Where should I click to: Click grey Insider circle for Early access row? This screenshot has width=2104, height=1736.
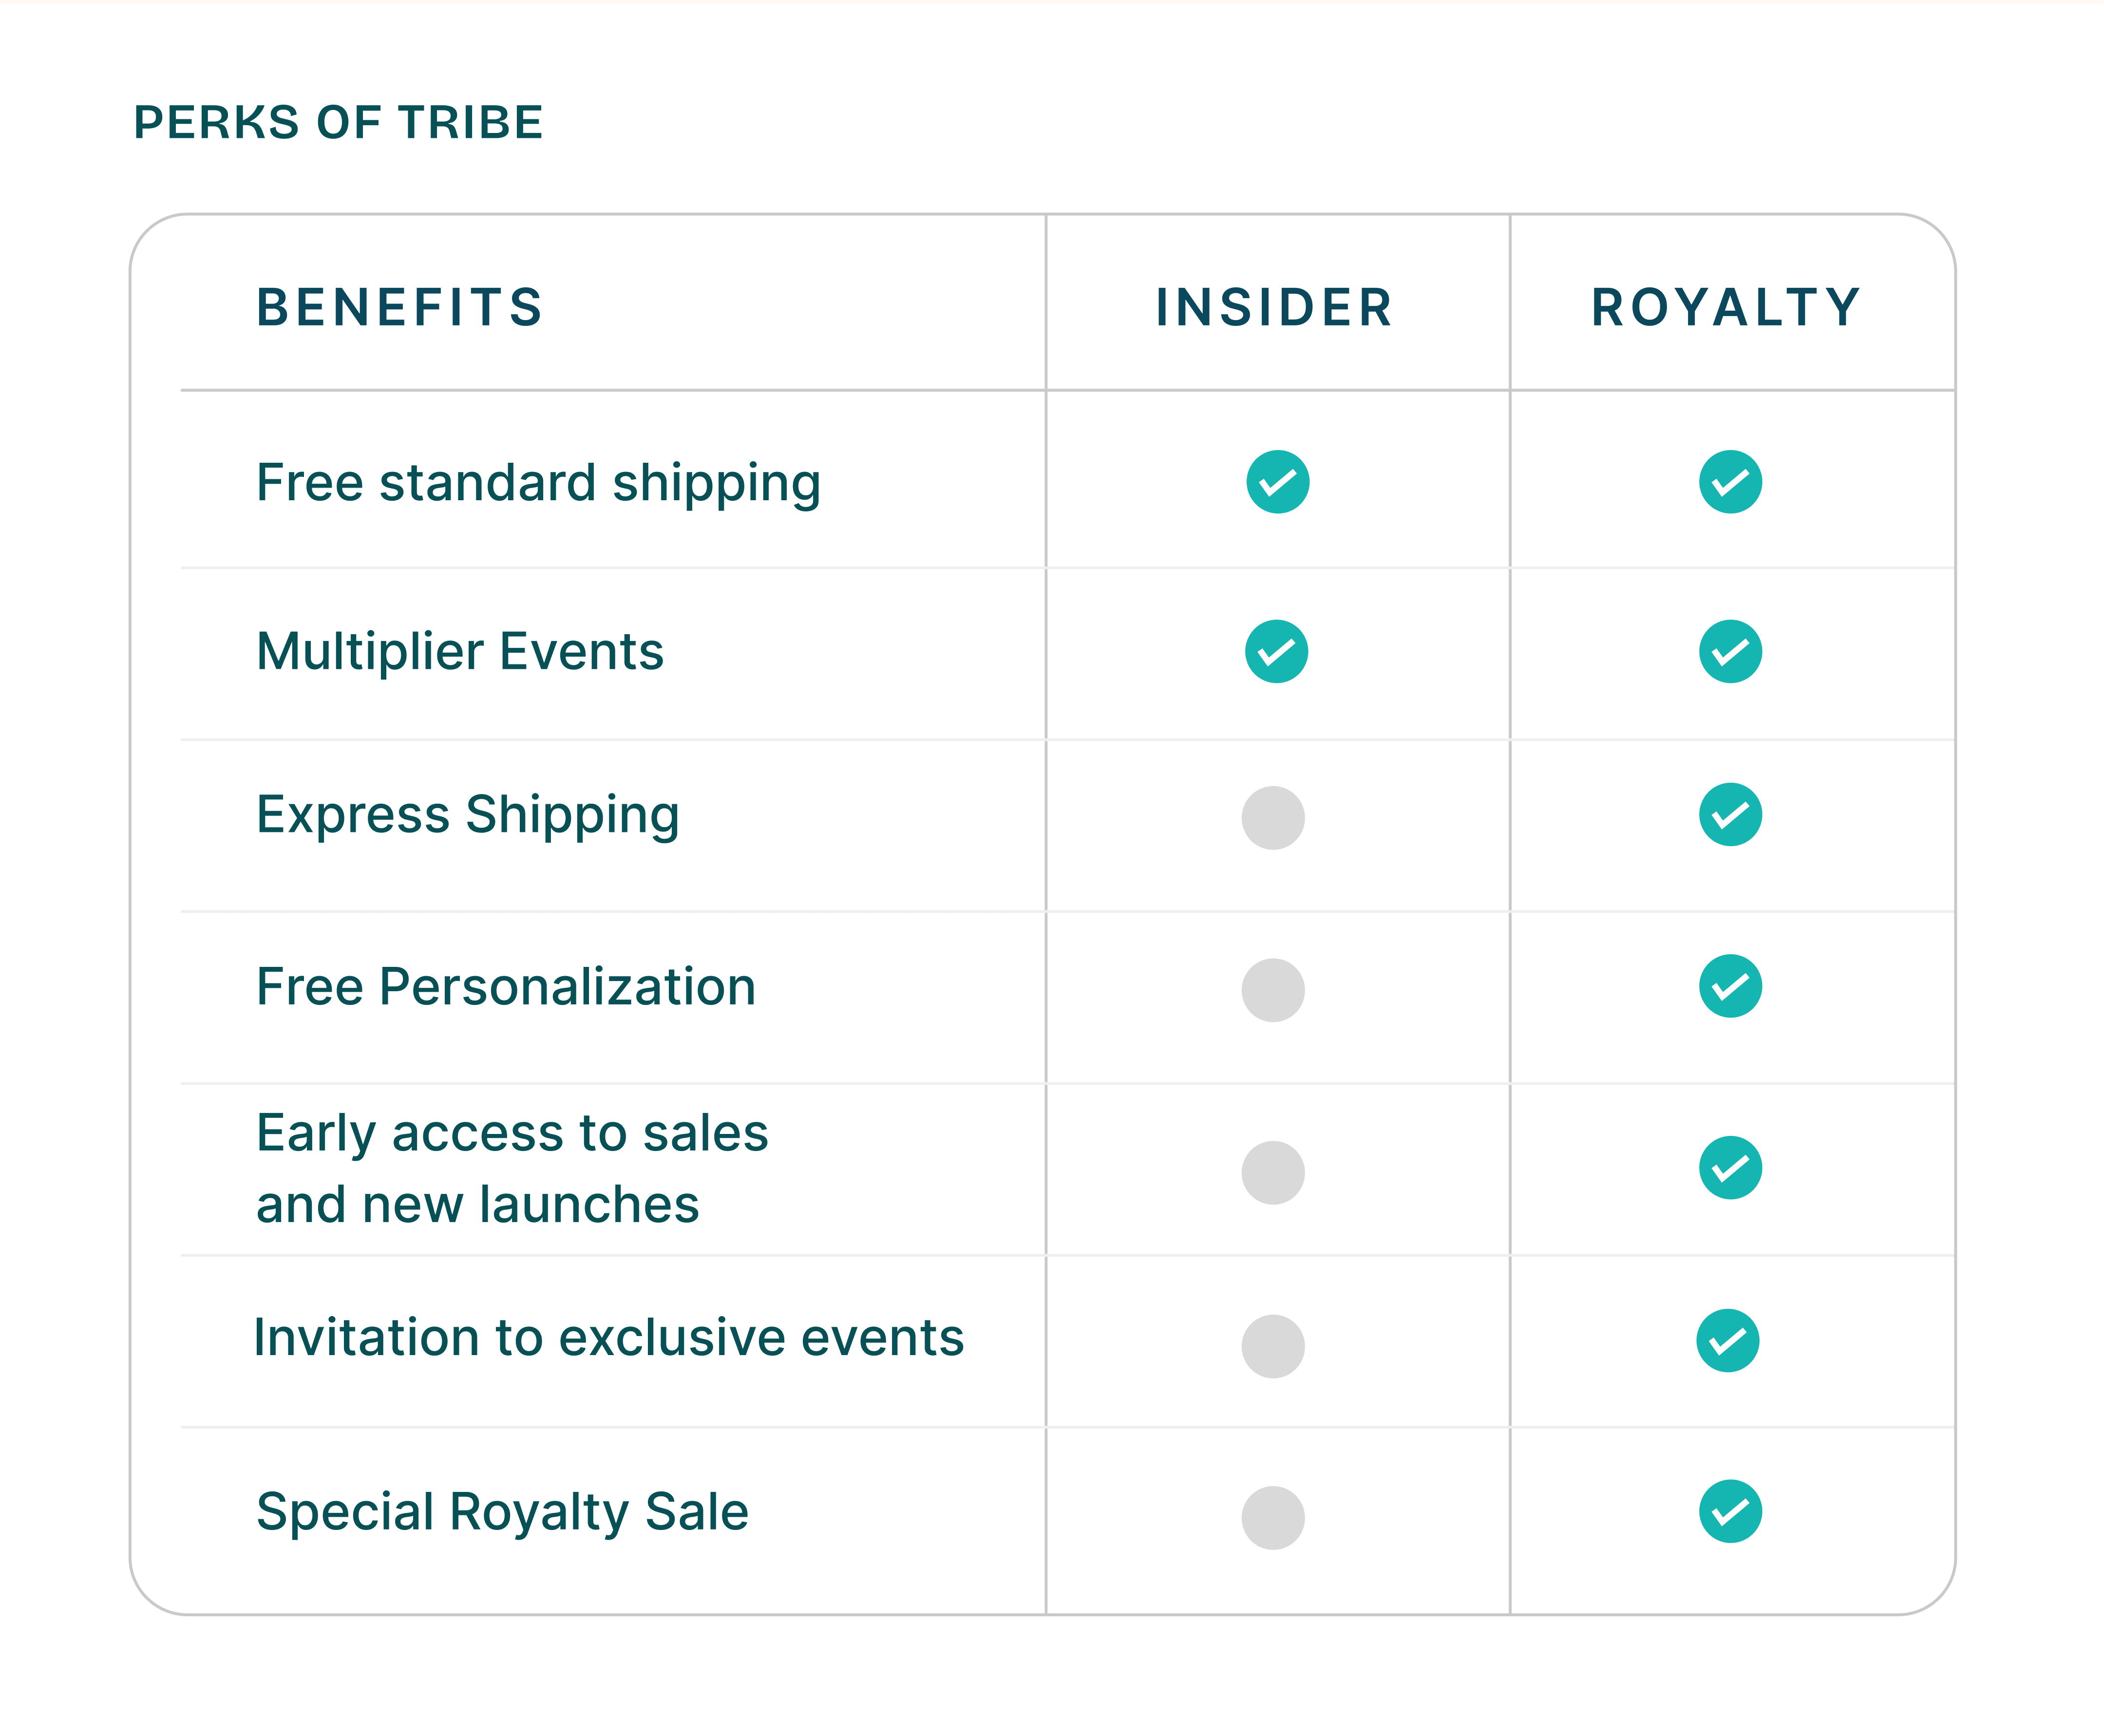pos(1273,1172)
